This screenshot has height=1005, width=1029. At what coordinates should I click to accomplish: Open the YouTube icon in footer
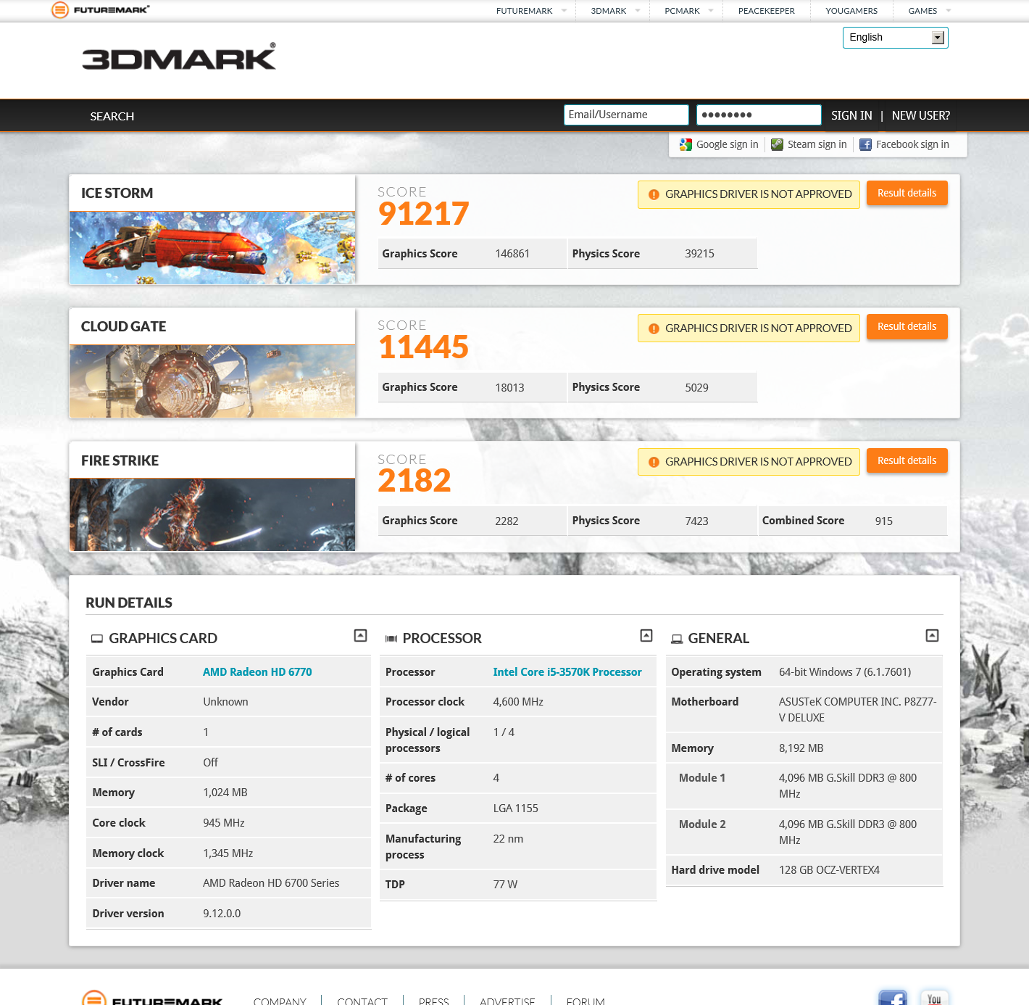[934, 997]
